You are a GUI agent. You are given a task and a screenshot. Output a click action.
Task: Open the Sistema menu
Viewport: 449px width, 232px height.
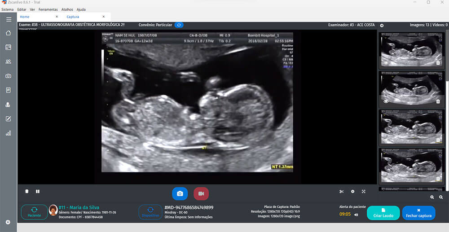click(8, 9)
